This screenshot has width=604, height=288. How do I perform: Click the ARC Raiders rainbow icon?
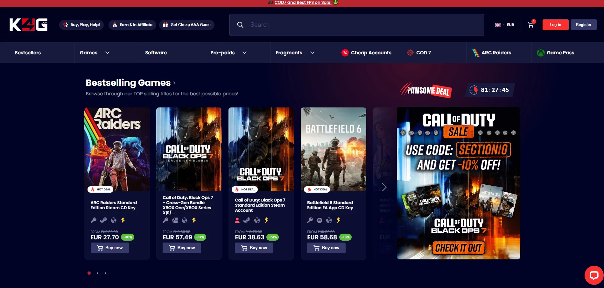point(476,53)
